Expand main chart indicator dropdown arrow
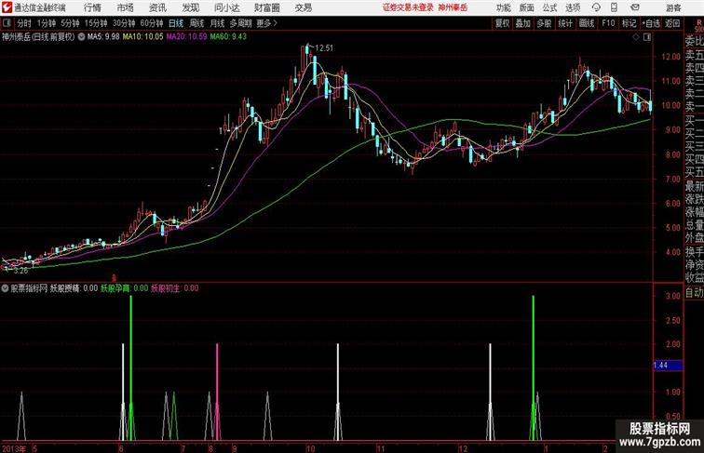Viewport: 704px width, 453px height. point(81,37)
